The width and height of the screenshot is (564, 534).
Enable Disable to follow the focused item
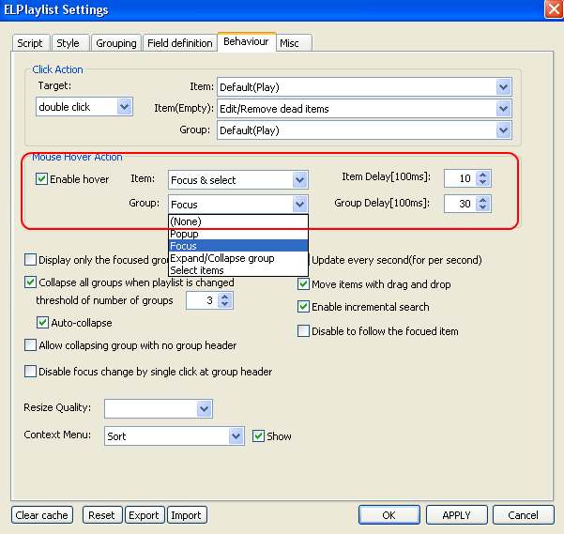[304, 330]
